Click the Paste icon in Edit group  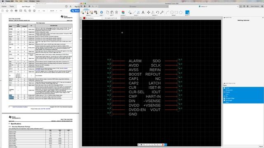pyautogui.click(x=112, y=12)
